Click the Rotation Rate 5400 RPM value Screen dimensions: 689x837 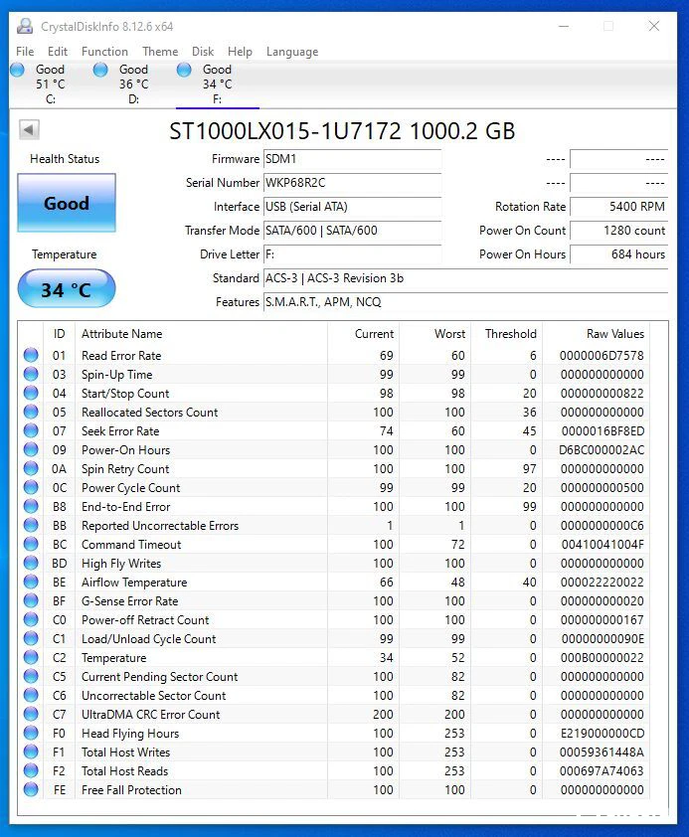click(618, 207)
